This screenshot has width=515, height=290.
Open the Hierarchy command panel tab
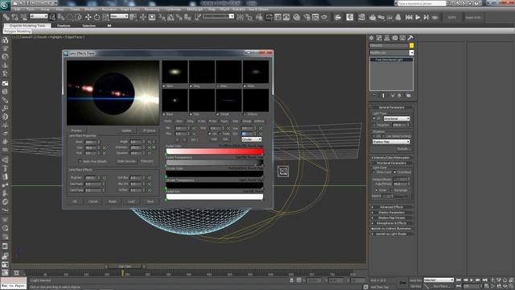click(387, 38)
